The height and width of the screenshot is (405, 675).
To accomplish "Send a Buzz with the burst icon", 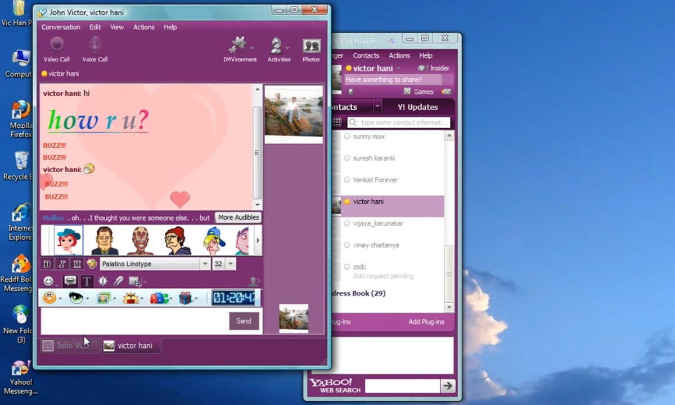I will (103, 281).
